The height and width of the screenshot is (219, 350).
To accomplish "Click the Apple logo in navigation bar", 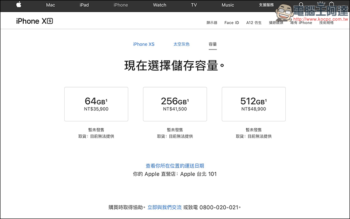I will 19,5.
